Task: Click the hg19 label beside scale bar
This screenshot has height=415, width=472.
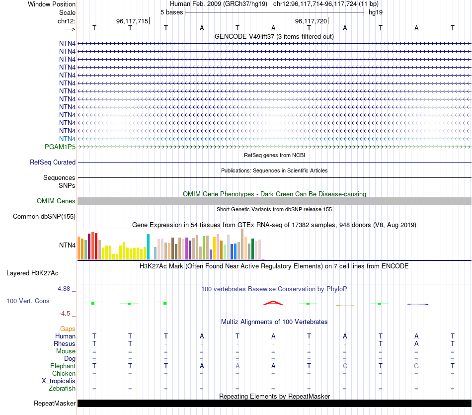Action: point(376,12)
